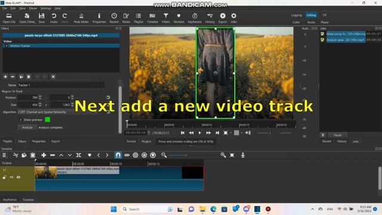Viewport: 382px width, 215px height.
Task: Open the Edit menu
Action: pyautogui.click(x=13, y=8)
